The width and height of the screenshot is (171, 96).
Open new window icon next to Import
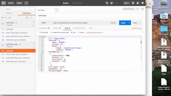click(26, 3)
